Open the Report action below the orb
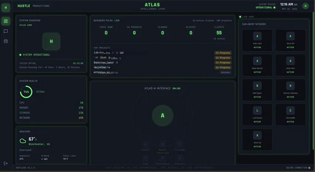Image resolution: width=315 pixels, height=172 pixels. point(163,147)
